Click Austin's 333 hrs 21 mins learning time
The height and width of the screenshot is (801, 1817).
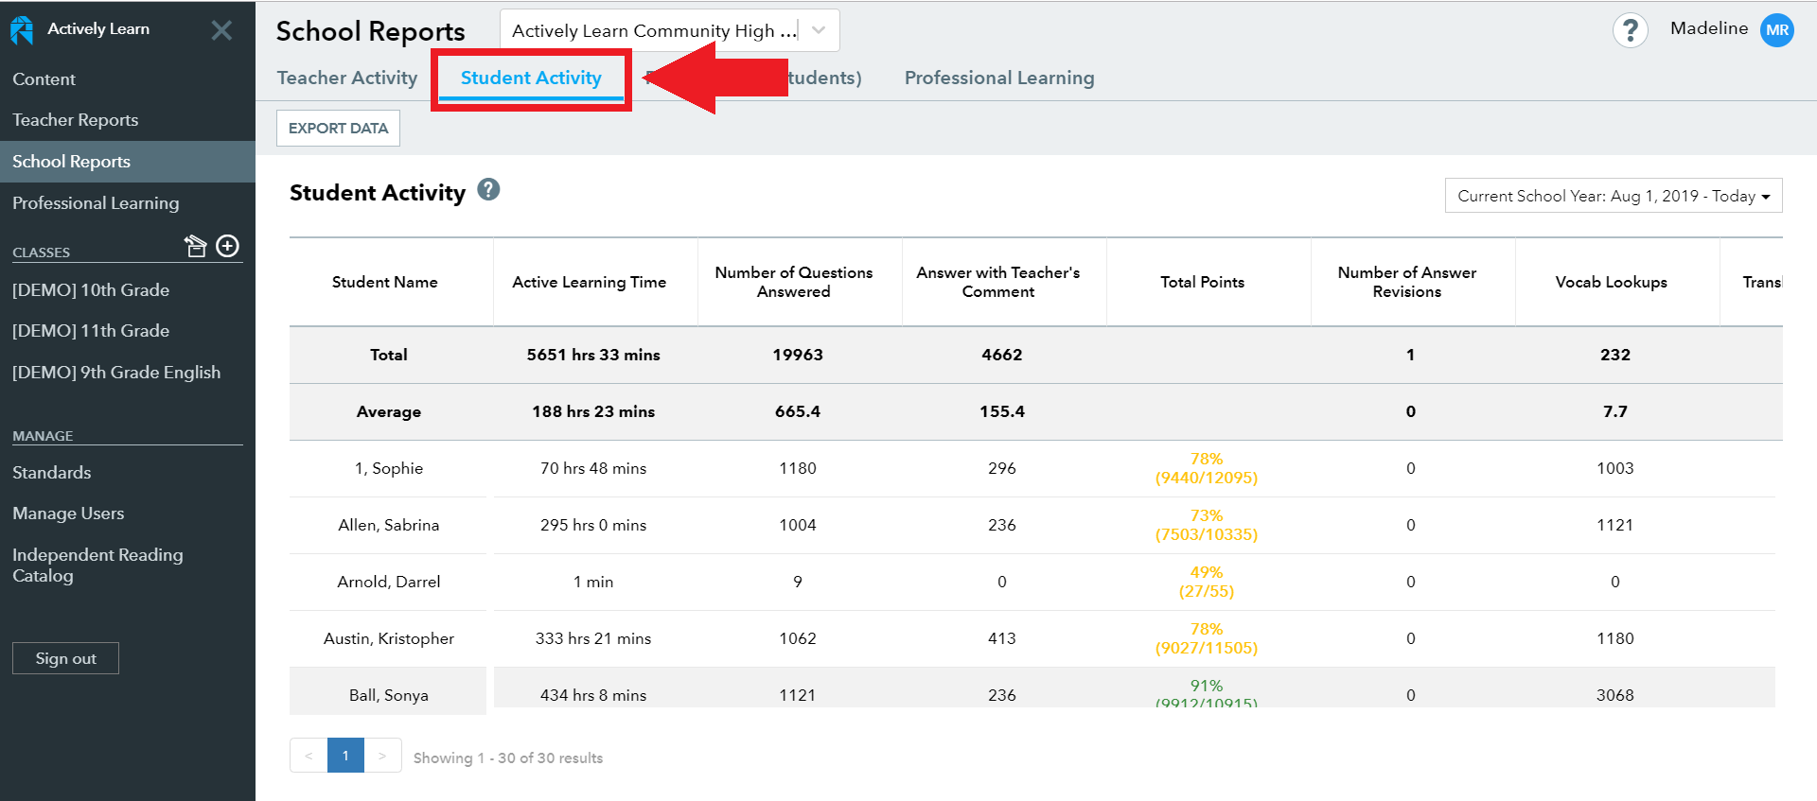pyautogui.click(x=593, y=638)
